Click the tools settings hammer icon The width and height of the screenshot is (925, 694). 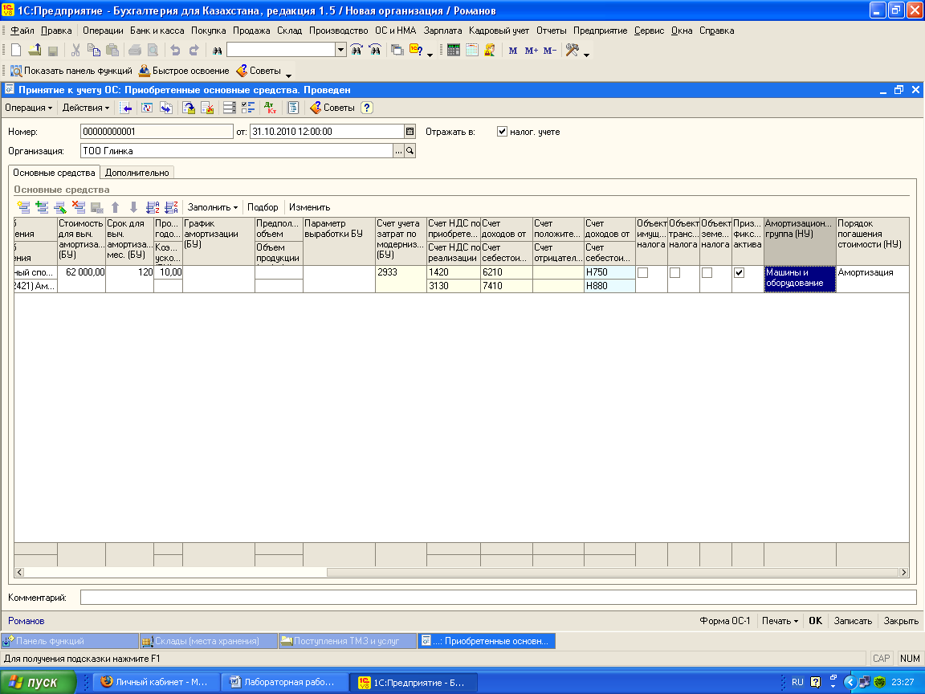pos(572,50)
